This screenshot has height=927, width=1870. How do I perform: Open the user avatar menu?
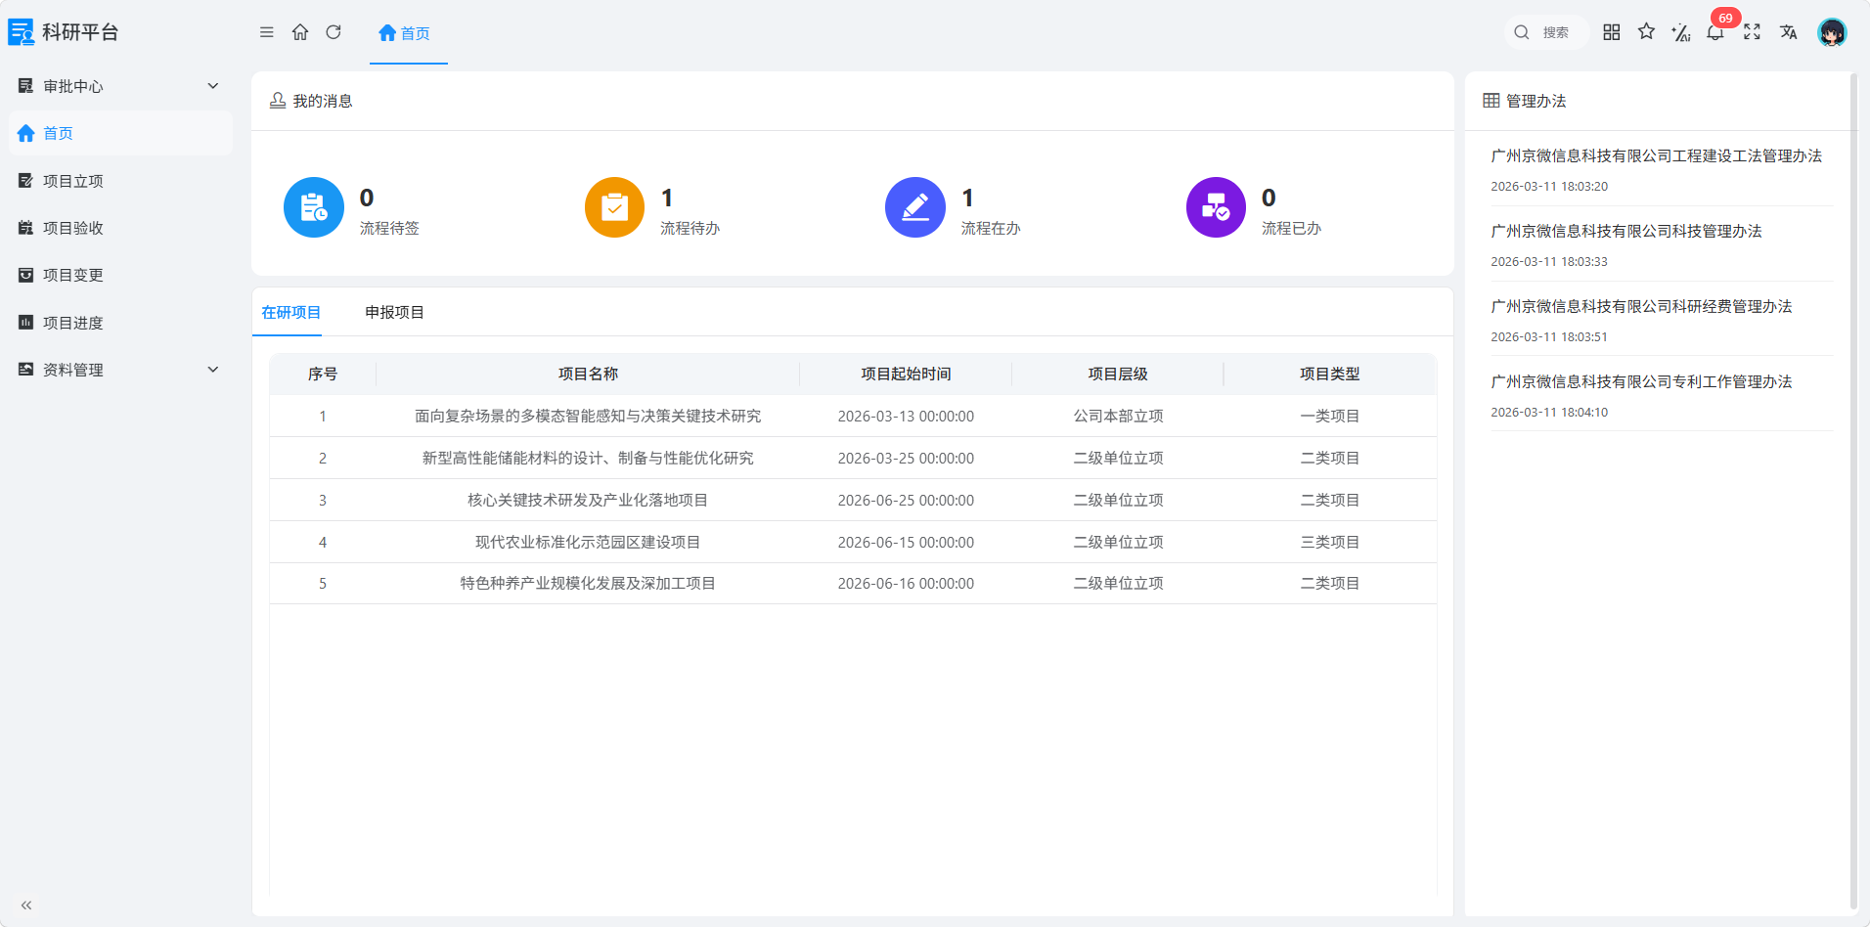coord(1832,32)
